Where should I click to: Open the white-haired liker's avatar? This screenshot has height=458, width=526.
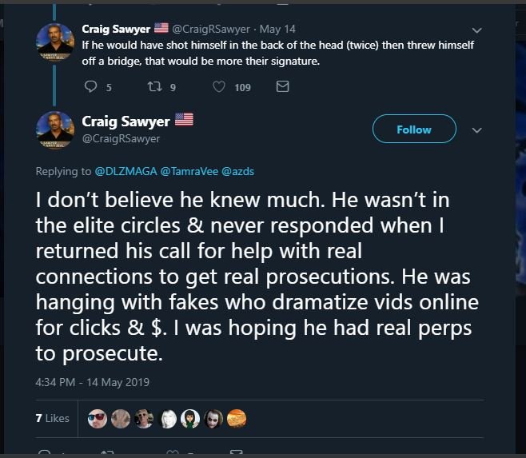170,419
